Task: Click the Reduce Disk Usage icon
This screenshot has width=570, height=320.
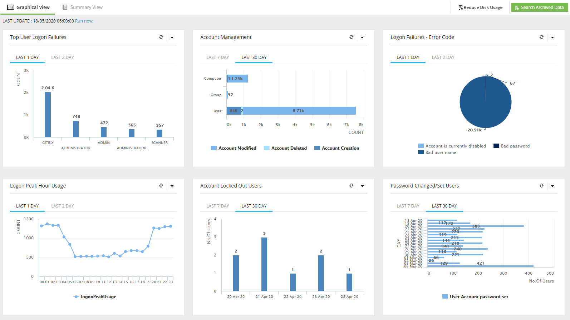Action: (461, 7)
